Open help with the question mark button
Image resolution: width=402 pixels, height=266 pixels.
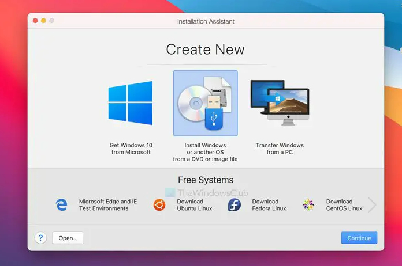click(x=40, y=238)
